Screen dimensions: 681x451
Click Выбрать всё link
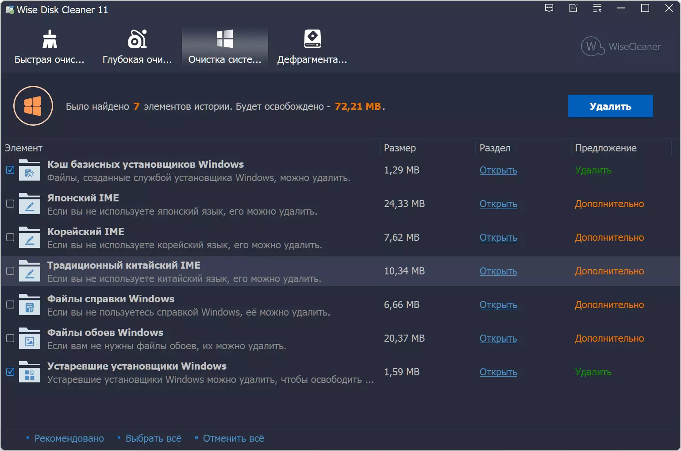(x=154, y=438)
